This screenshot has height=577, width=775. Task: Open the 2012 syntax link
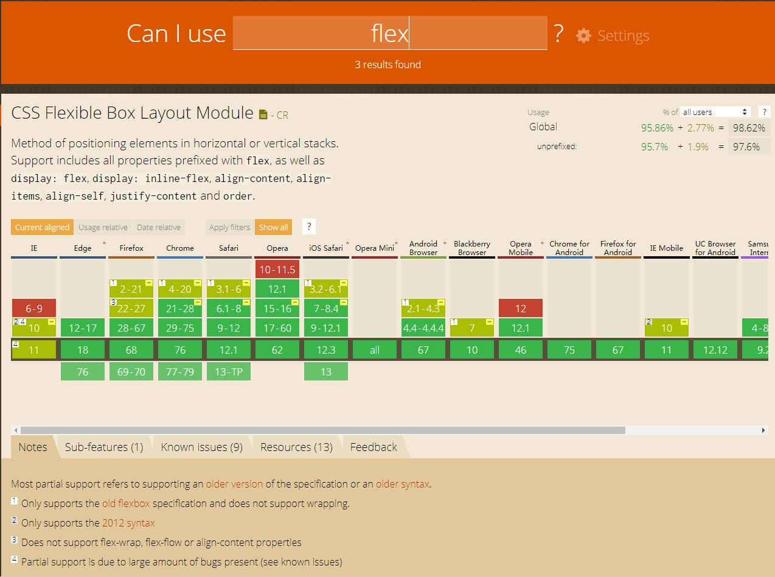point(128,523)
